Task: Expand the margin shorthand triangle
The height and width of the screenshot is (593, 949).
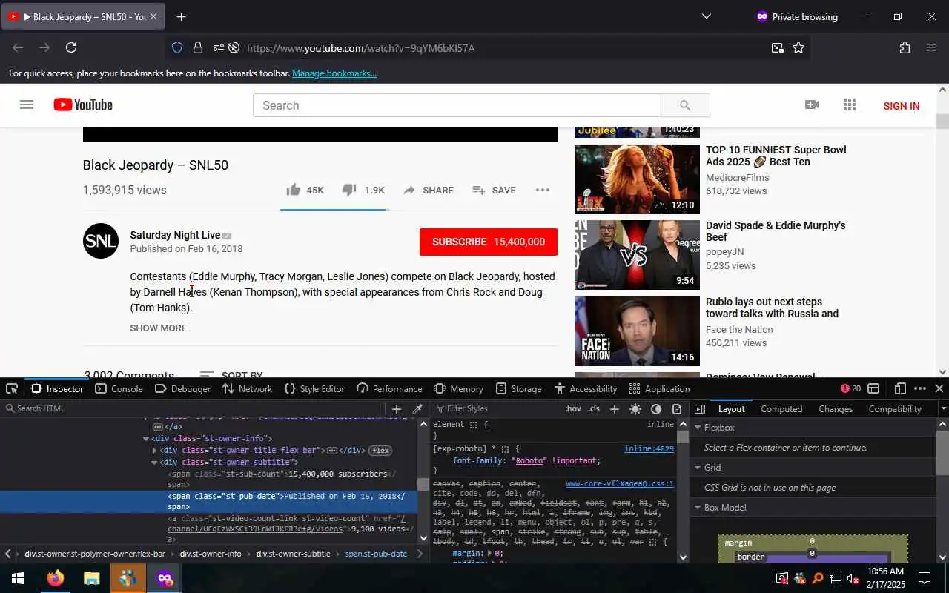Action: coord(490,553)
